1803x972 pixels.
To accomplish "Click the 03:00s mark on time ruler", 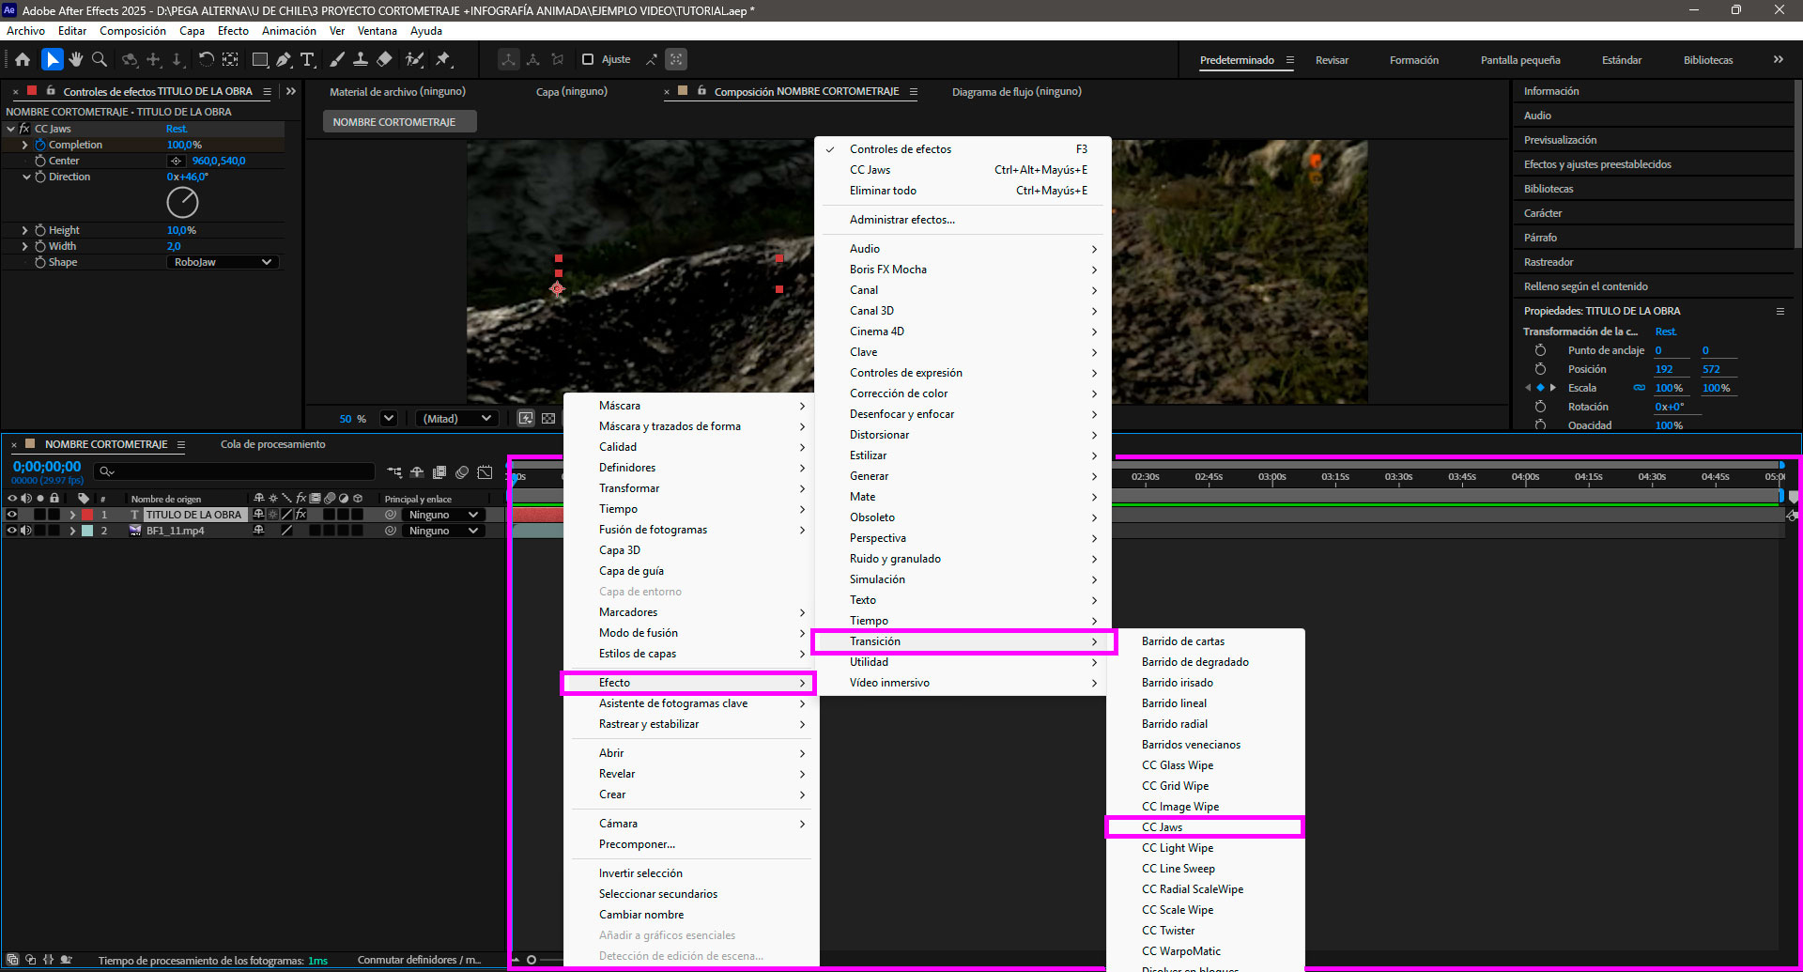I will click(1272, 477).
